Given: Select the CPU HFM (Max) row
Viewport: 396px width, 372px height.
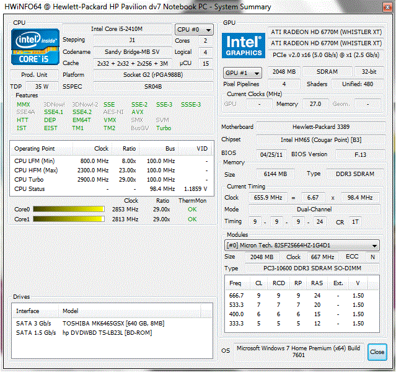Looking at the screenshot, I should pos(112,170).
